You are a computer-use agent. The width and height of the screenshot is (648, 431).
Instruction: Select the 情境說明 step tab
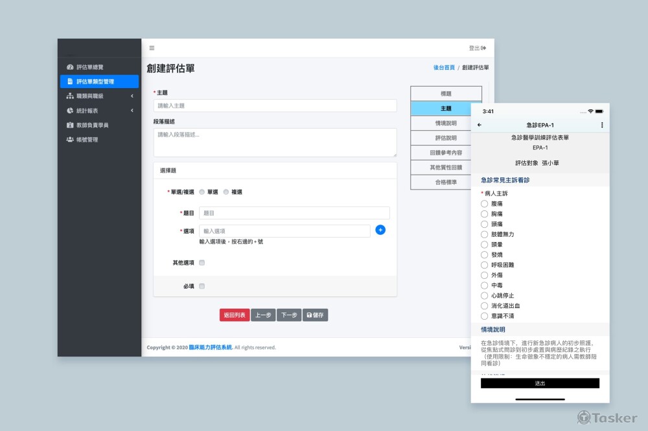pos(445,122)
